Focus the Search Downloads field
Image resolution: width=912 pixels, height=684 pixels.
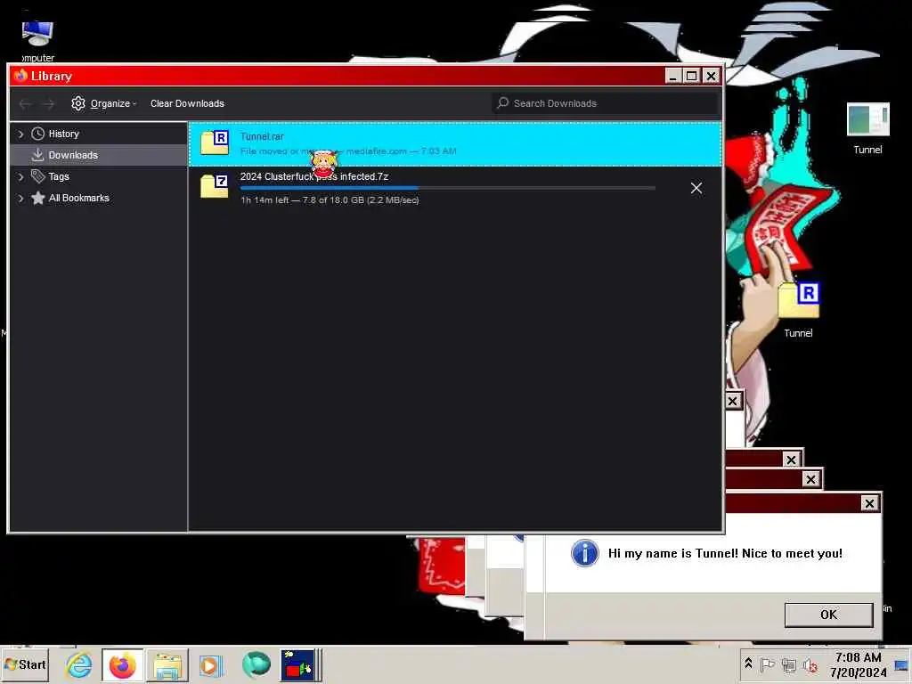click(605, 103)
